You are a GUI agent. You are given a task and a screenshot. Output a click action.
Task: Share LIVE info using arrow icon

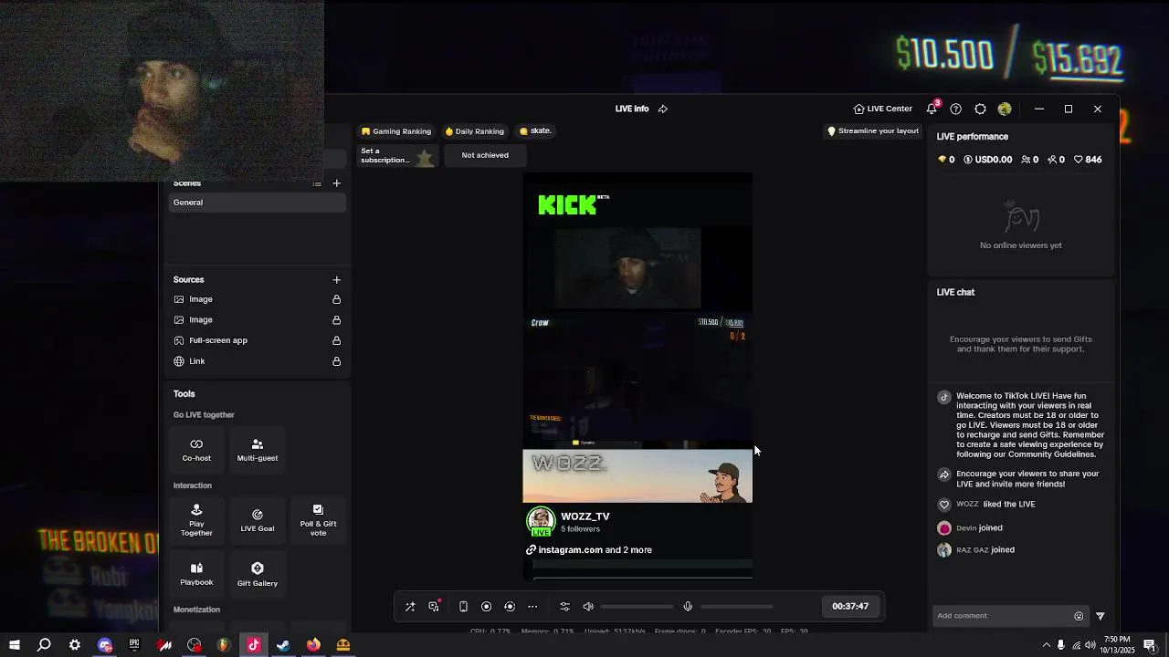point(663,109)
